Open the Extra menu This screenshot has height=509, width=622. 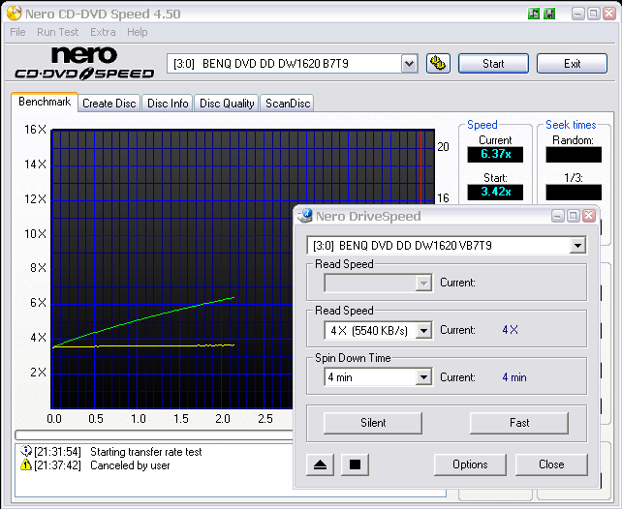point(103,32)
